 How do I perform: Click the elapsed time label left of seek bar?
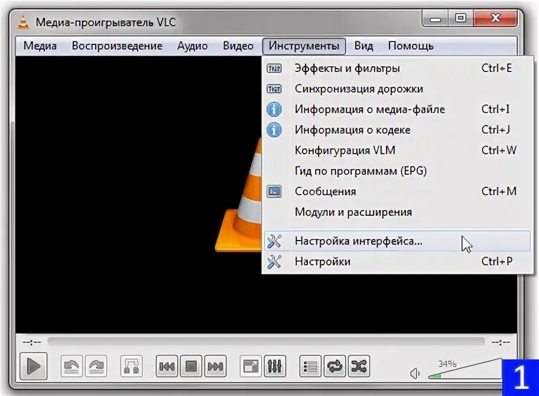point(32,342)
